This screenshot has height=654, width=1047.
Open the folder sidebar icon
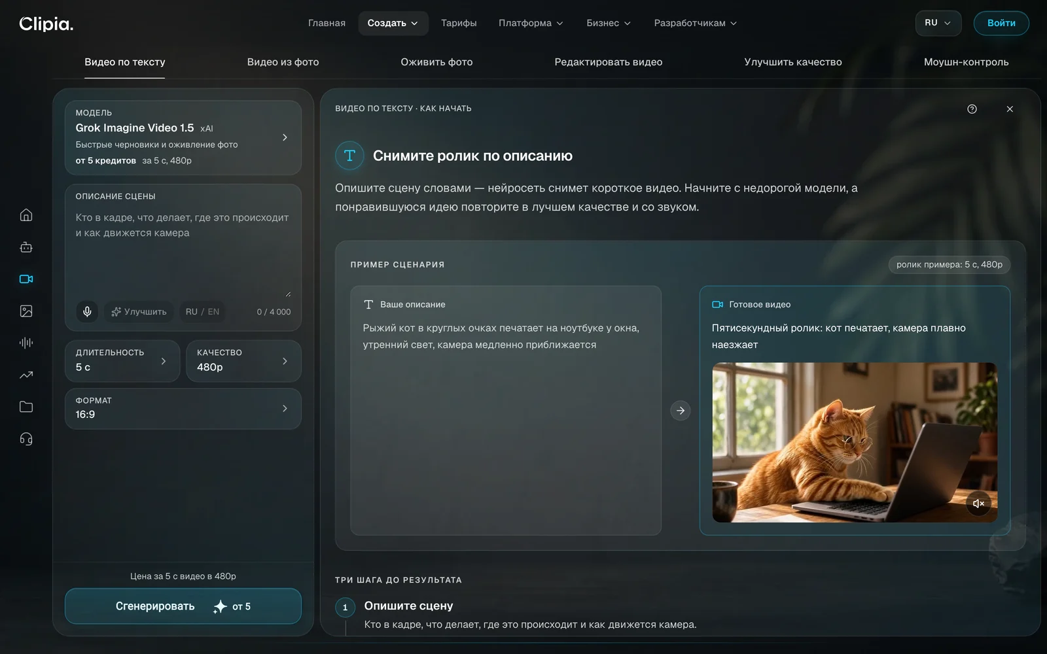pyautogui.click(x=26, y=407)
